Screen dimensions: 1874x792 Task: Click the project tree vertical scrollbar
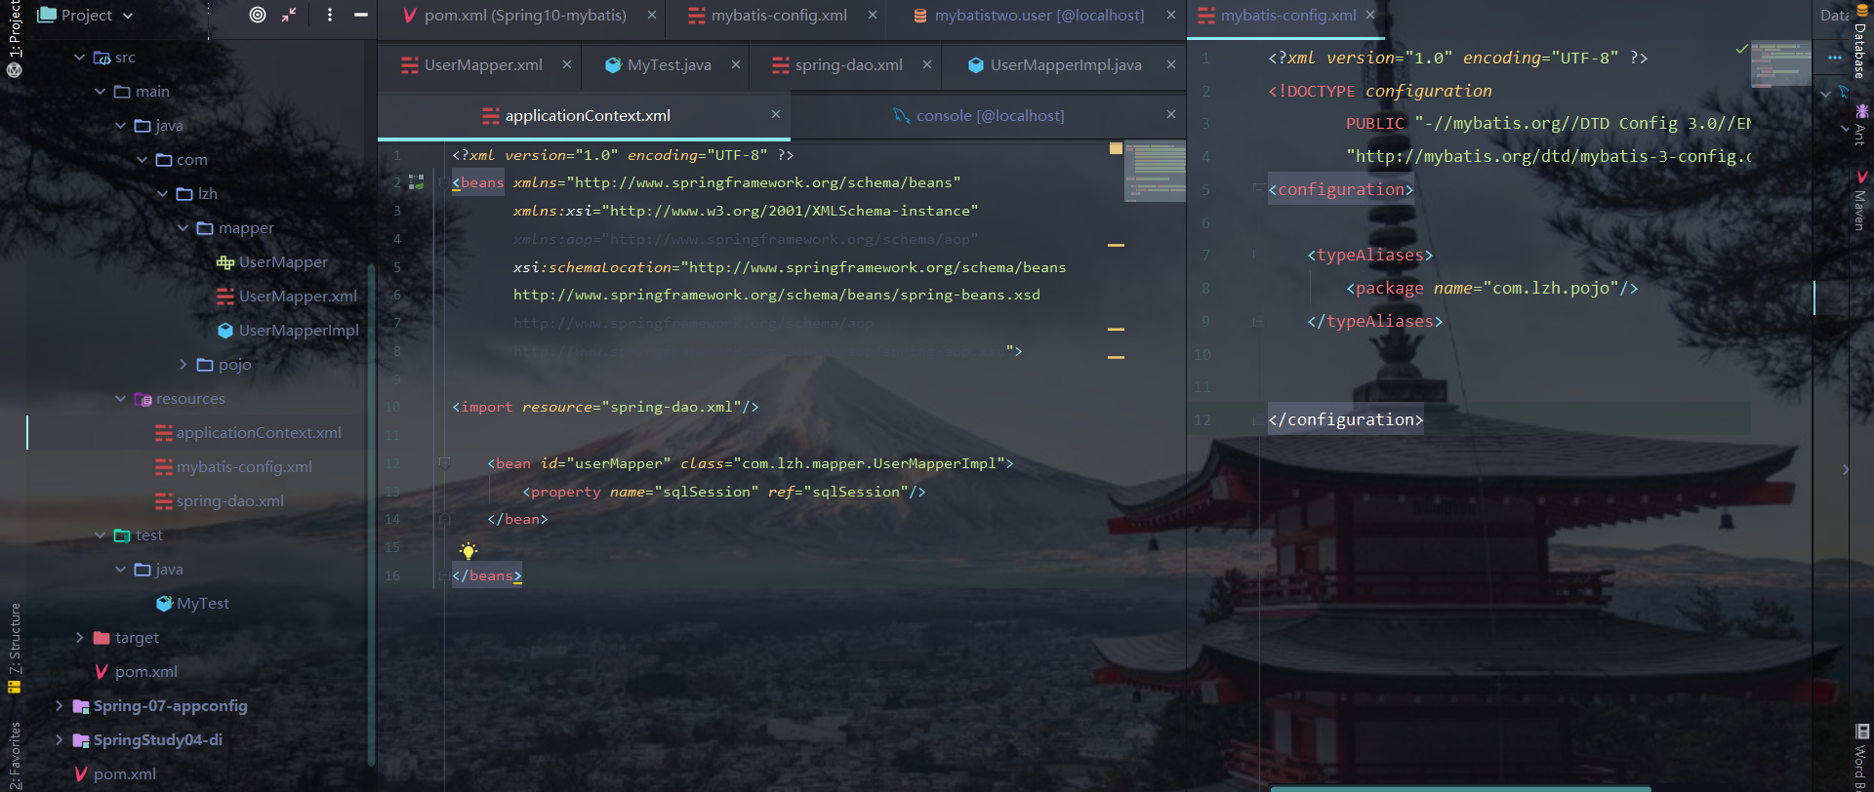click(371, 514)
